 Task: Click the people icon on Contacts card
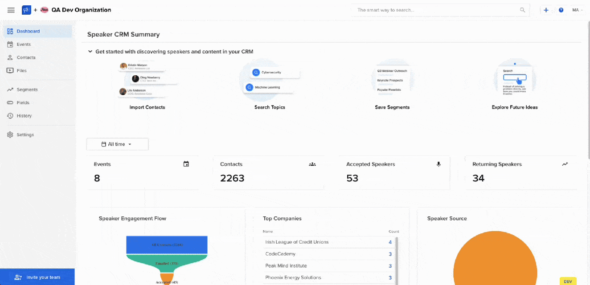tap(312, 164)
